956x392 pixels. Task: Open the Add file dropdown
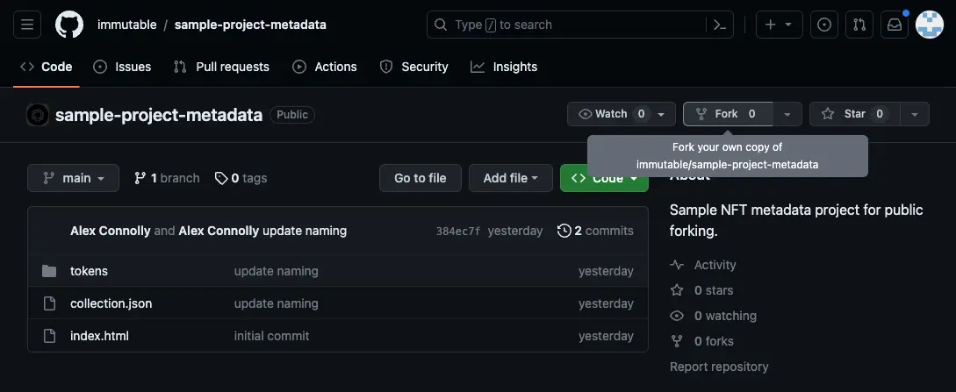pyautogui.click(x=511, y=178)
